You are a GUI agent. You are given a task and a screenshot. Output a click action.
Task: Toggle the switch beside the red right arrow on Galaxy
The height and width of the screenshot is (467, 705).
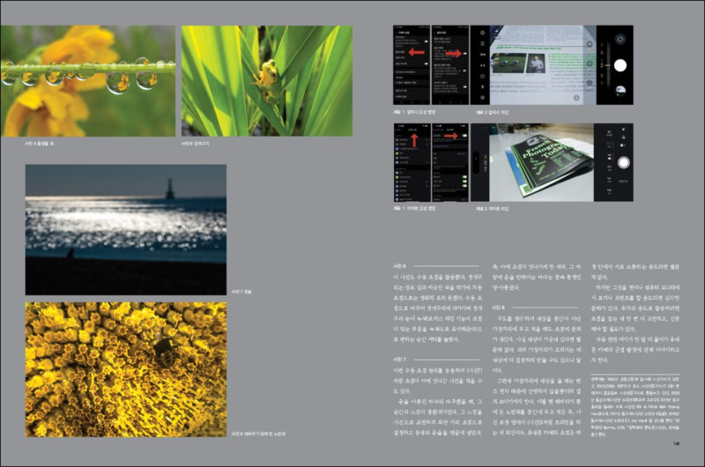point(464,54)
